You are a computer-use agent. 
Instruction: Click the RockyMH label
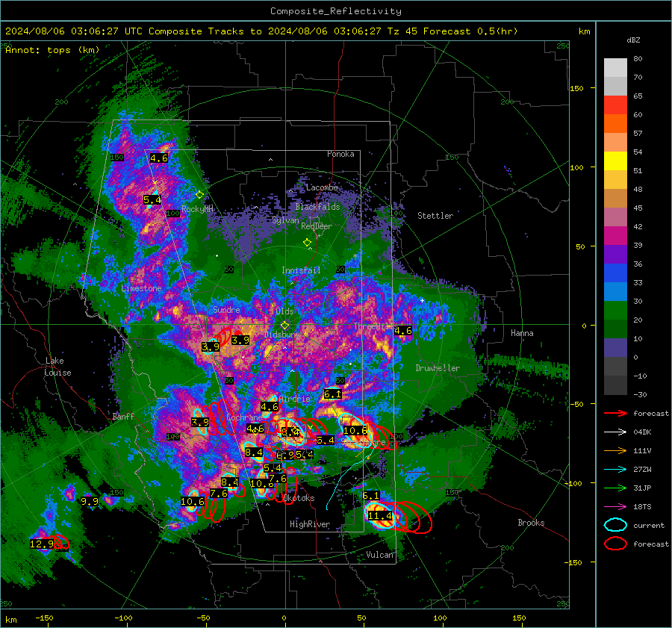pyautogui.click(x=197, y=209)
